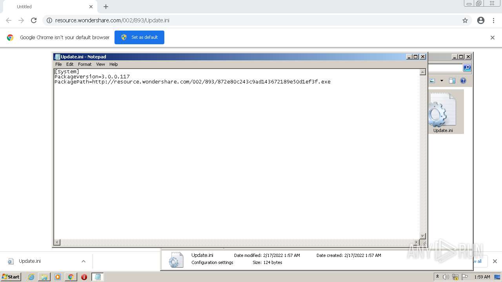Open a new Chrome tab
The width and height of the screenshot is (502, 282).
[x=106, y=7]
